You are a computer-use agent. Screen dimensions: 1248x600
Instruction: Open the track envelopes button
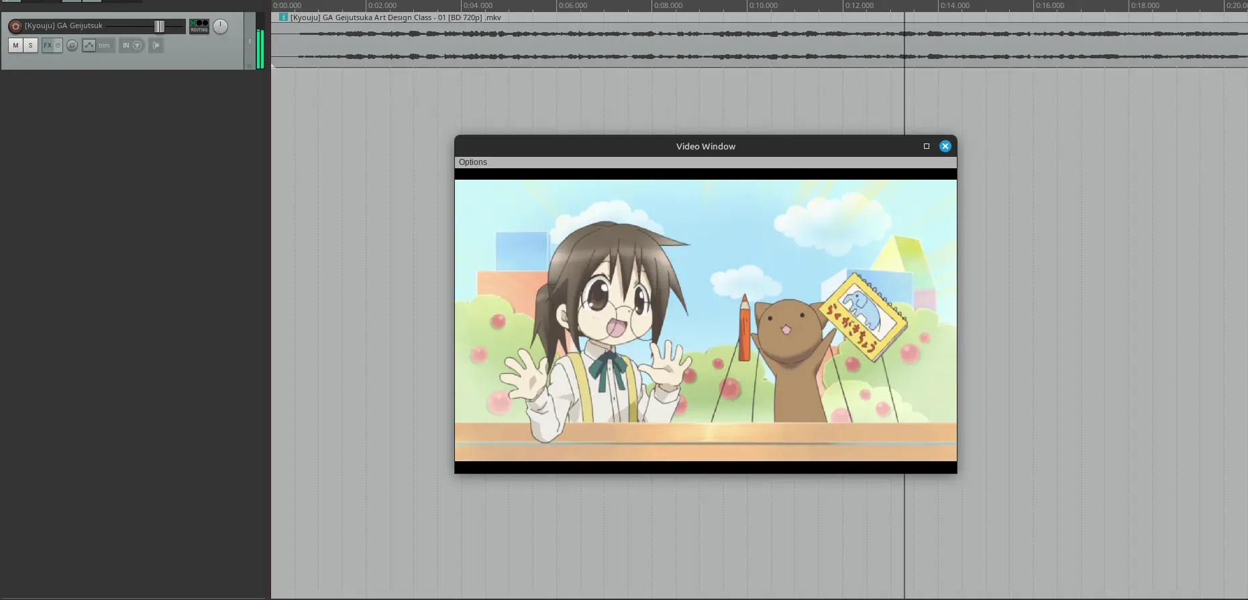[89, 45]
